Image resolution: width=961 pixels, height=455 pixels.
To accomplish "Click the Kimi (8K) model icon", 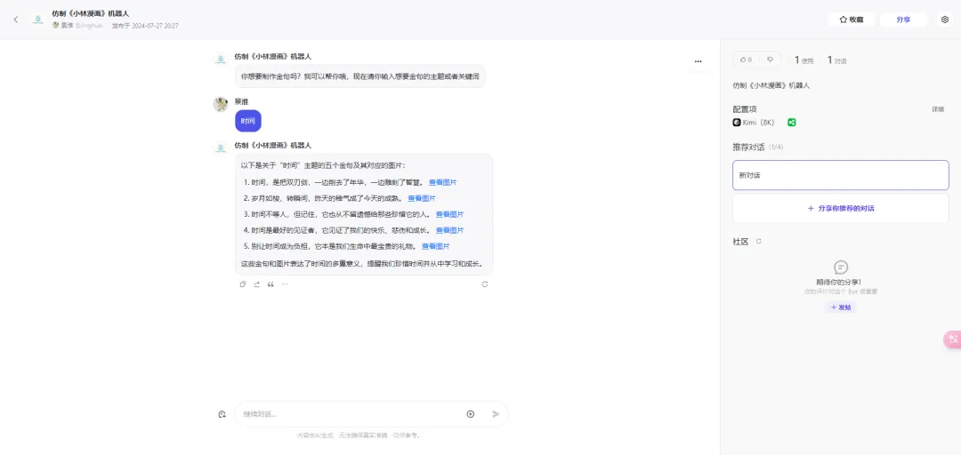I will [737, 123].
